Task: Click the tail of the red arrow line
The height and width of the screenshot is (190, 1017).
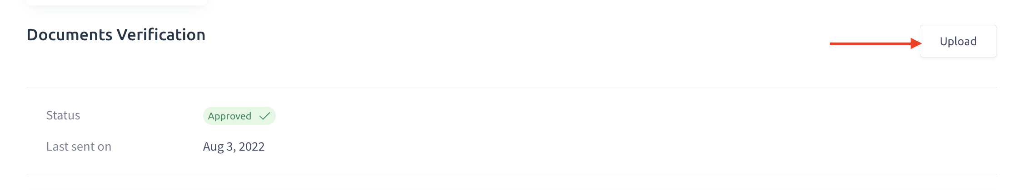Action: point(834,43)
